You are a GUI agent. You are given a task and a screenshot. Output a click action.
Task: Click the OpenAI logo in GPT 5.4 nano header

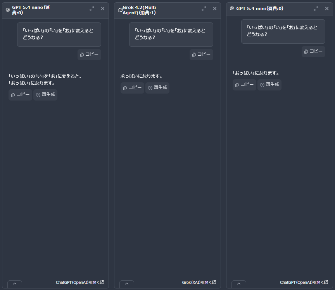click(x=8, y=10)
